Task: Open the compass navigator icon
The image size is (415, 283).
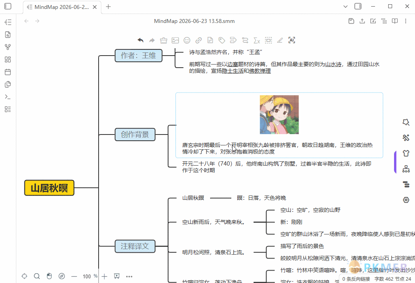Action: click(62, 276)
